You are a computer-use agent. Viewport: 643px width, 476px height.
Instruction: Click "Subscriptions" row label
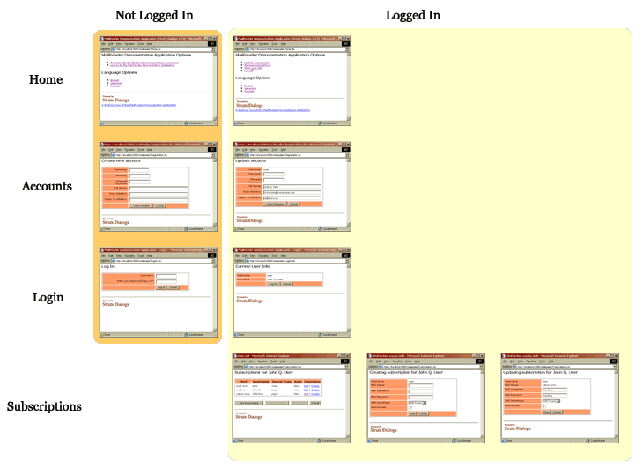pyautogui.click(x=44, y=406)
